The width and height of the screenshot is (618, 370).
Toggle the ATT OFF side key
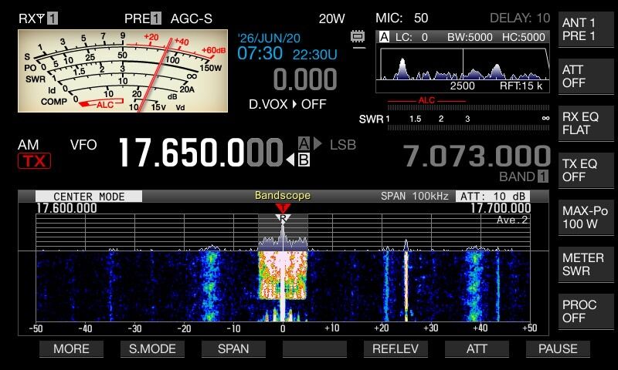[586, 76]
